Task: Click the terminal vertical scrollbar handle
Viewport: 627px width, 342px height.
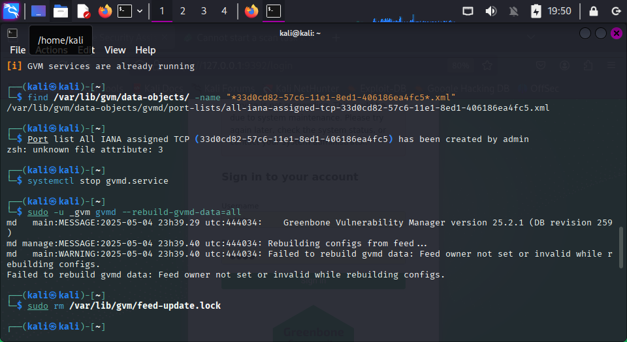Action: click(x=621, y=247)
